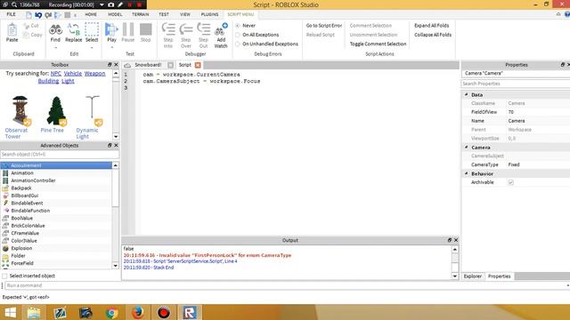This screenshot has width=570, height=320.
Task: Insert the Observation Tower model
Action: pos(20,110)
